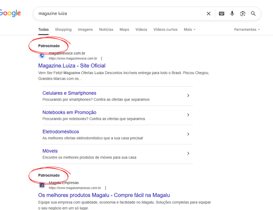The width and height of the screenshot is (273, 210).
Task: Open the on-screen keyboard icon
Action: tap(221, 13)
